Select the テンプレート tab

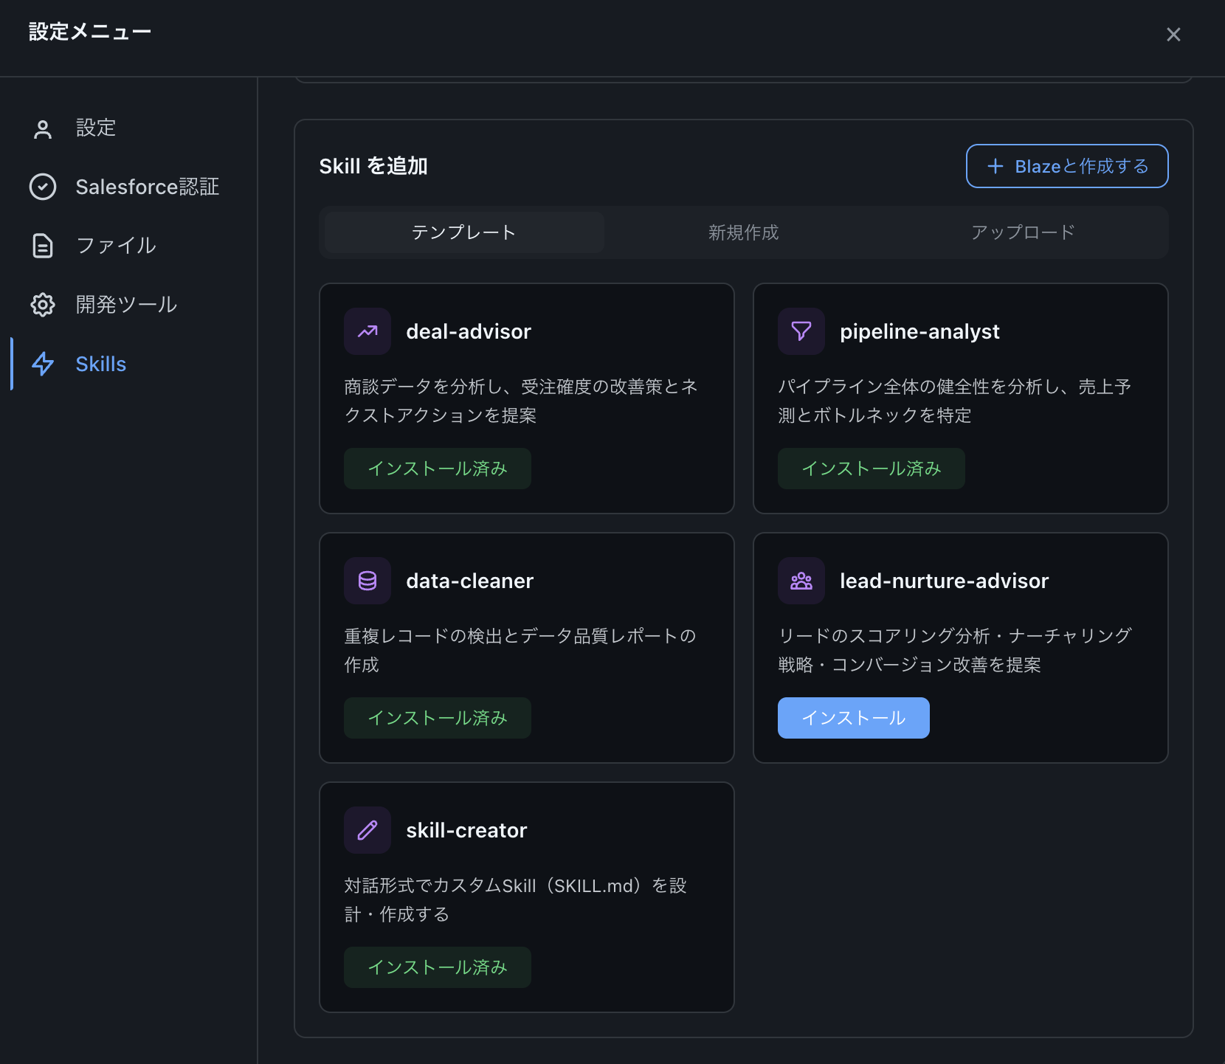click(464, 232)
